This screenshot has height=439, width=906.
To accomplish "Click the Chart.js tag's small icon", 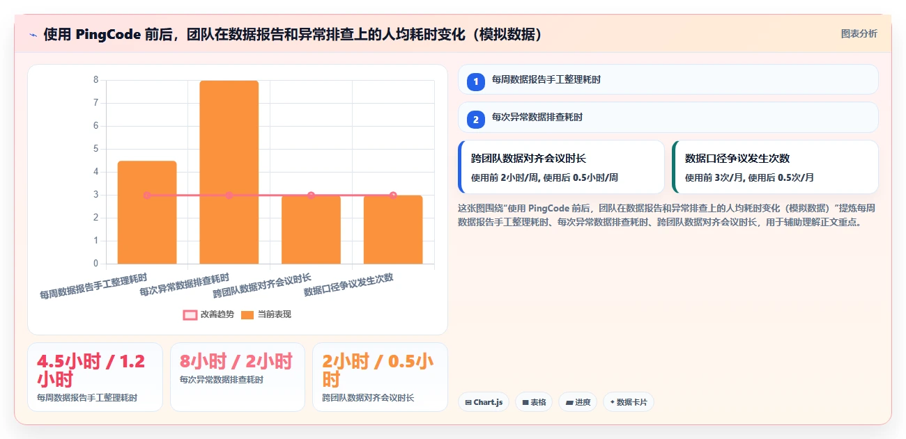I will click(468, 403).
